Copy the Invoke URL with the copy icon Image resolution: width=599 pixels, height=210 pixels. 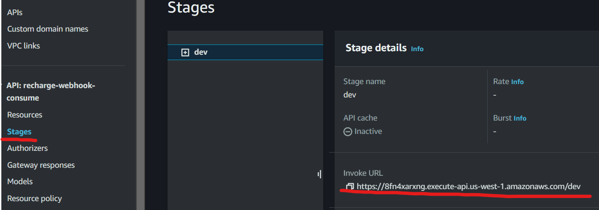(x=350, y=186)
